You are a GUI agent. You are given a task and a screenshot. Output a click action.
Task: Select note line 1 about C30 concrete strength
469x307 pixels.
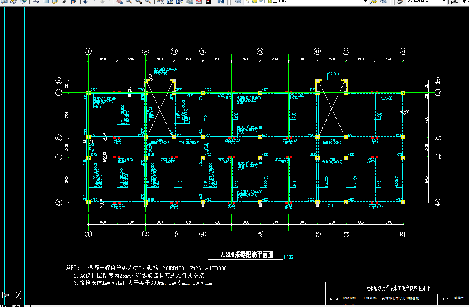coord(146,268)
